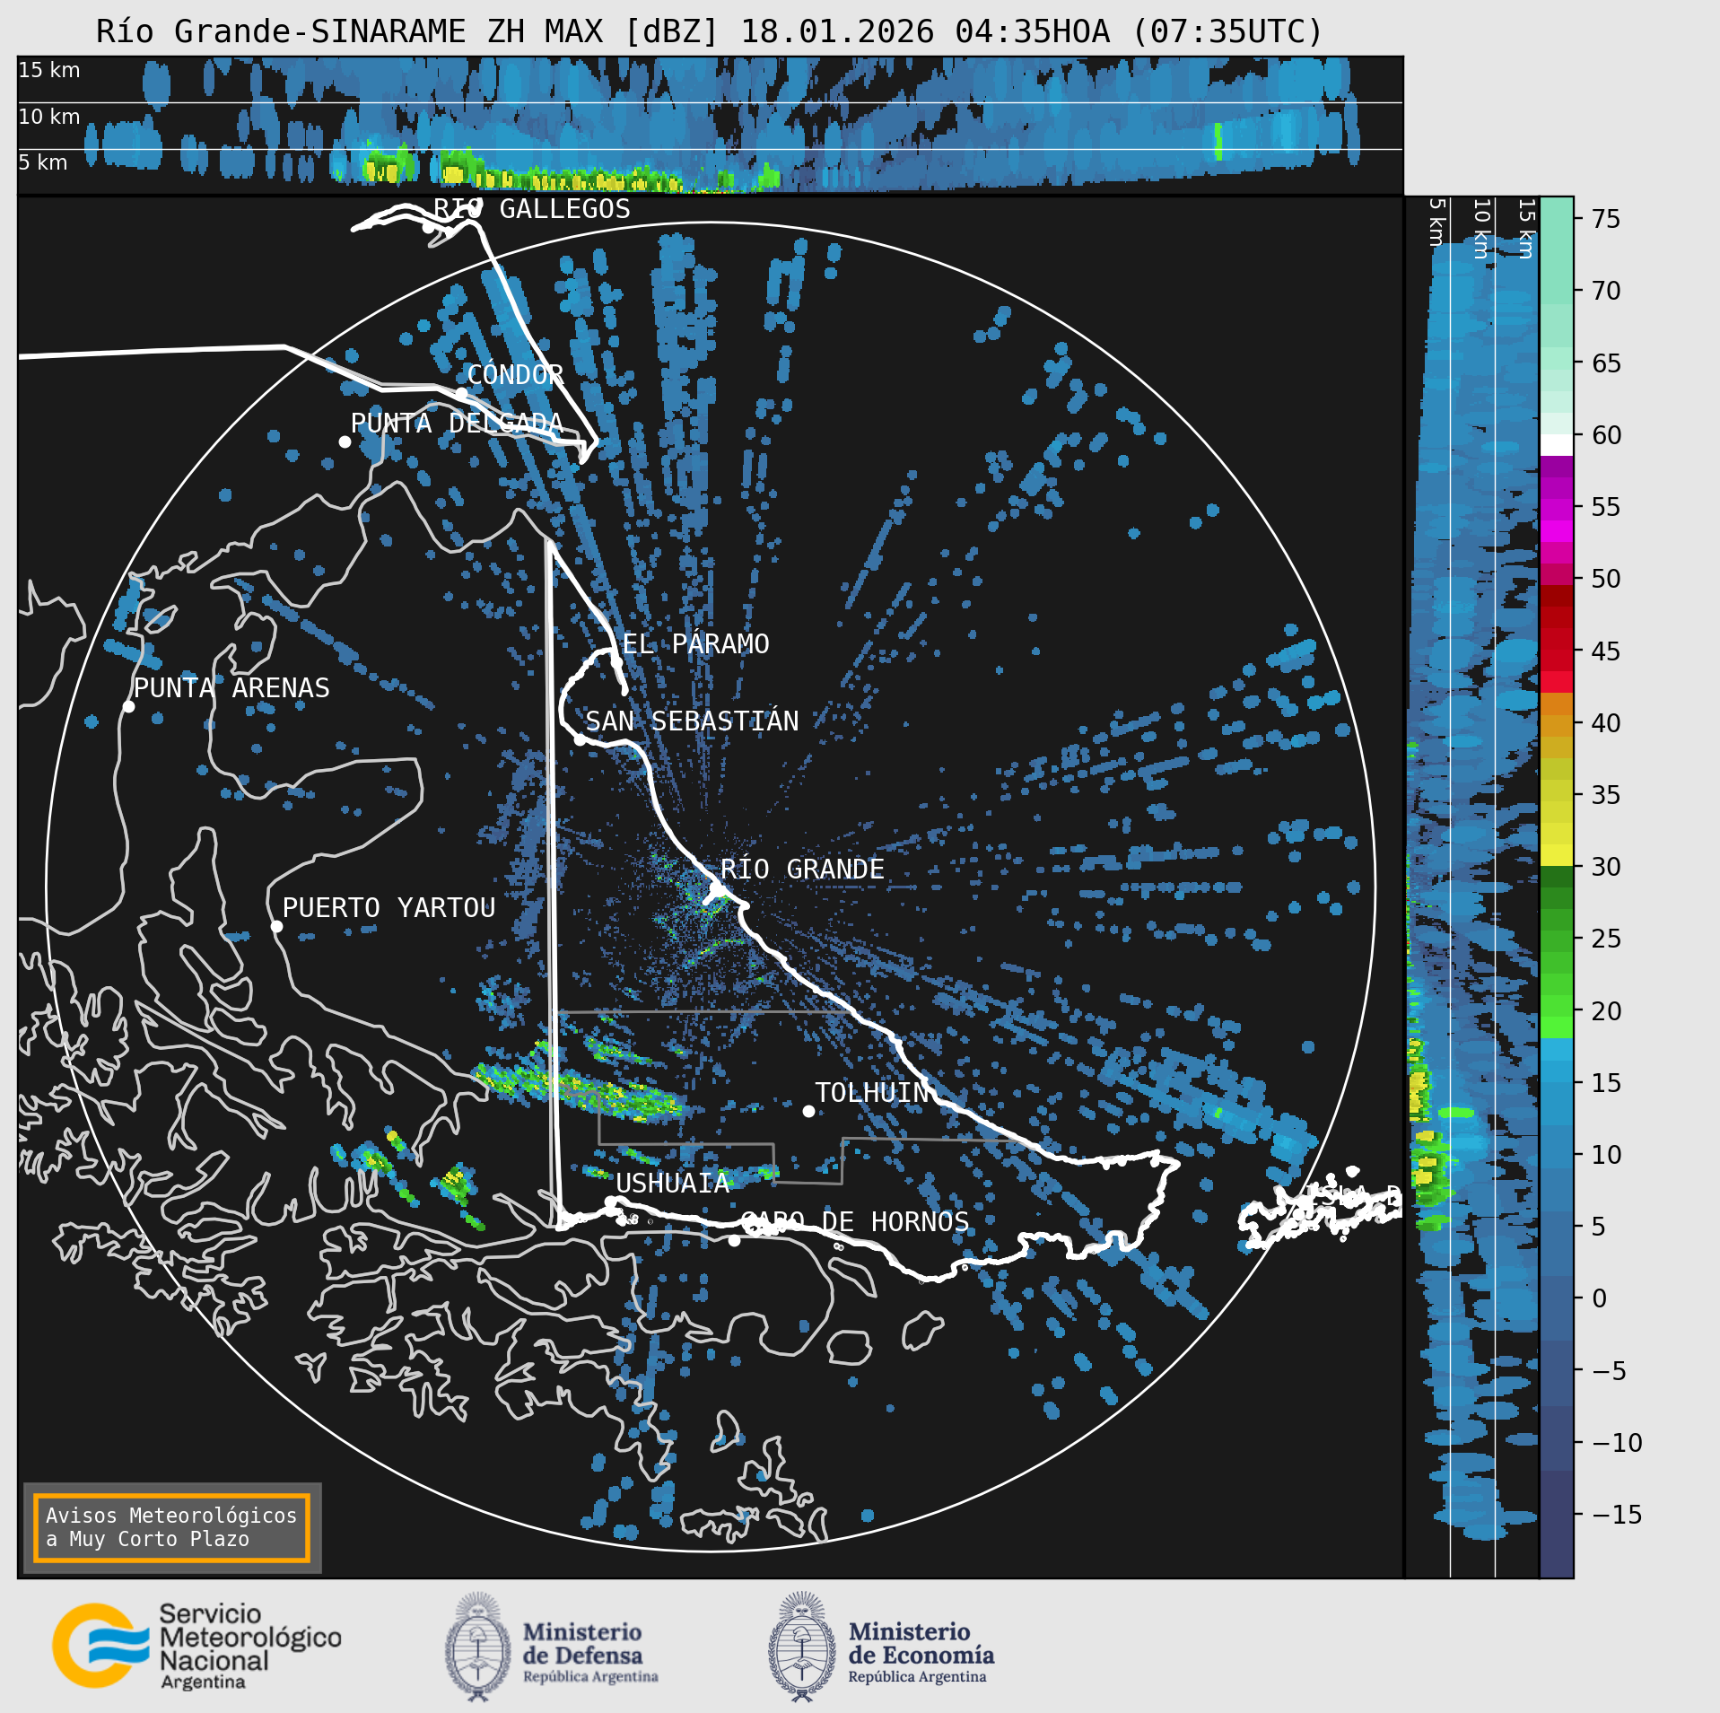Click the Ministerio de Defensa emblem

coord(478,1647)
